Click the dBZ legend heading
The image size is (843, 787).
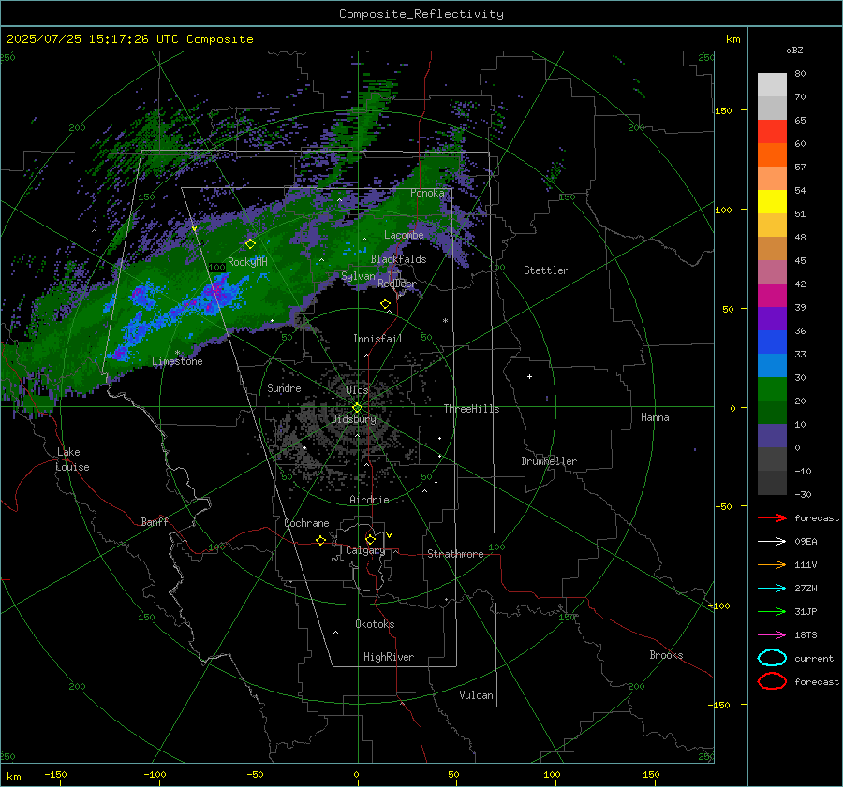pyautogui.click(x=794, y=50)
